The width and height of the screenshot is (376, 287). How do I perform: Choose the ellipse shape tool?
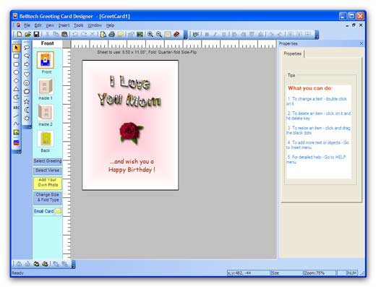[16, 72]
